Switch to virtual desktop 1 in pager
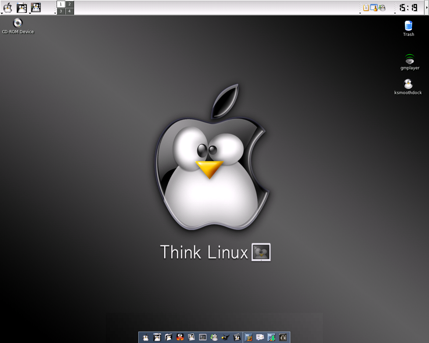Viewport: 429px width, 343px height. 61,4
